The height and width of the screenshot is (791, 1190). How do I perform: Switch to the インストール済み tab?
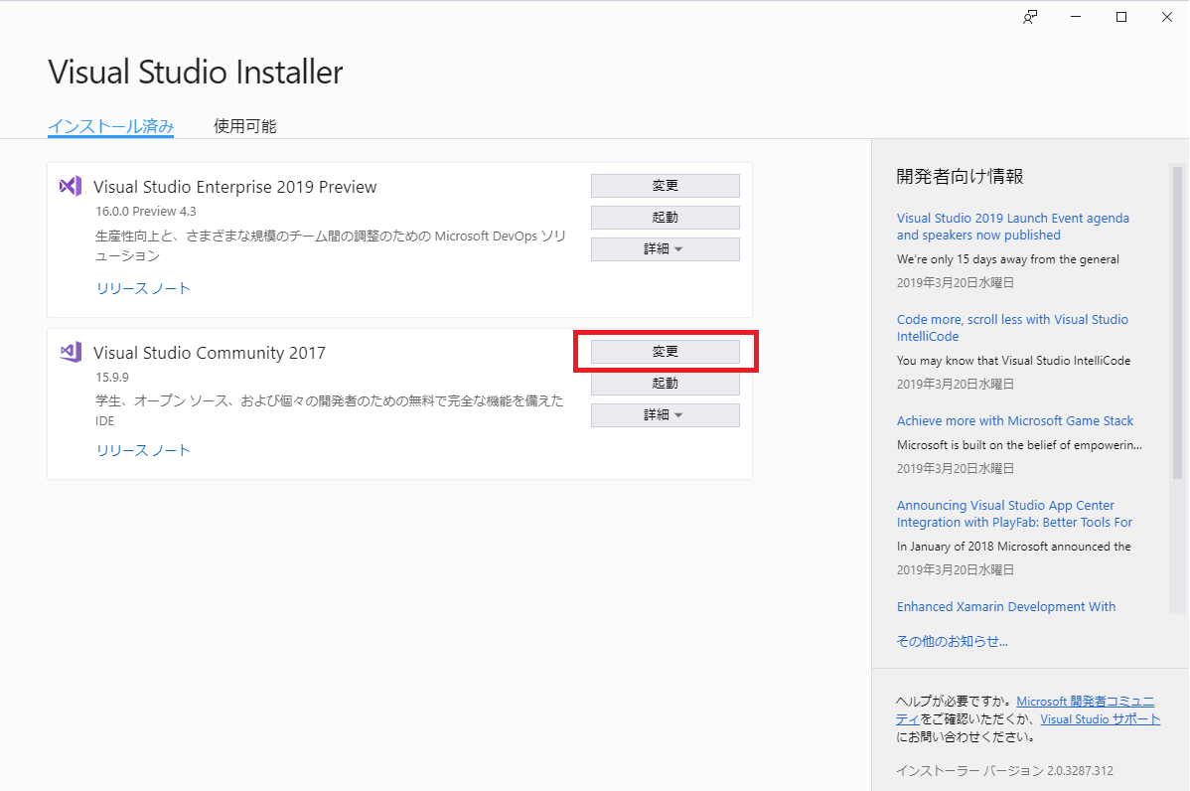coord(111,126)
